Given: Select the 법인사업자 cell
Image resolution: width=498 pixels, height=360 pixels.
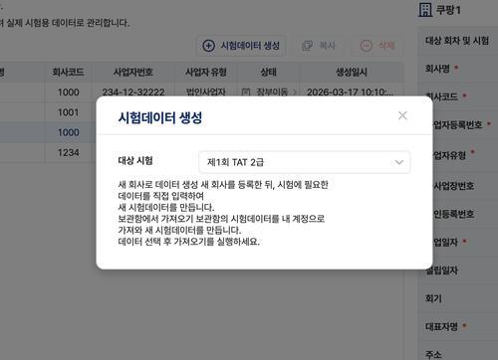Looking at the screenshot, I should pyautogui.click(x=206, y=91).
